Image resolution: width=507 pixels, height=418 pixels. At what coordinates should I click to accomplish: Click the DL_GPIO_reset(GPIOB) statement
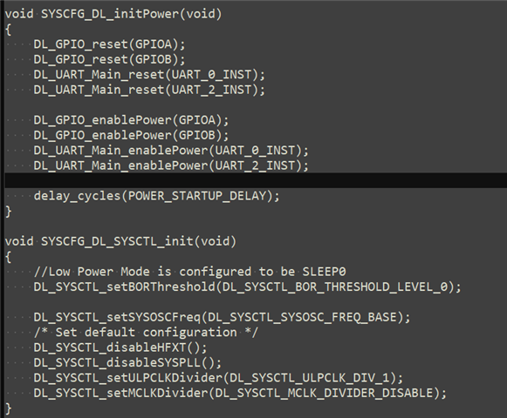pyautogui.click(x=110, y=59)
